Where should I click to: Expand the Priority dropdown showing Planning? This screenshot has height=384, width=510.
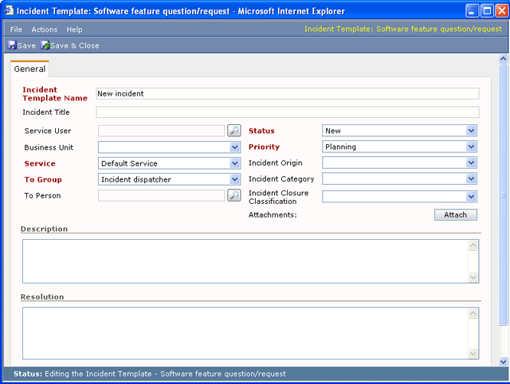(x=471, y=147)
